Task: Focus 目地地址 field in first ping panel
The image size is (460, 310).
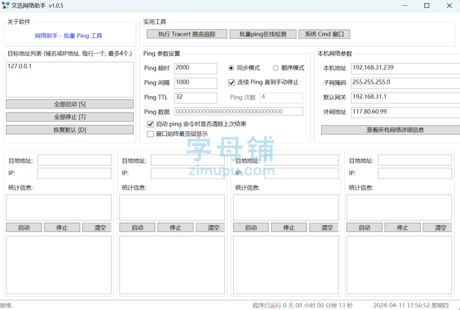Action: pos(74,160)
